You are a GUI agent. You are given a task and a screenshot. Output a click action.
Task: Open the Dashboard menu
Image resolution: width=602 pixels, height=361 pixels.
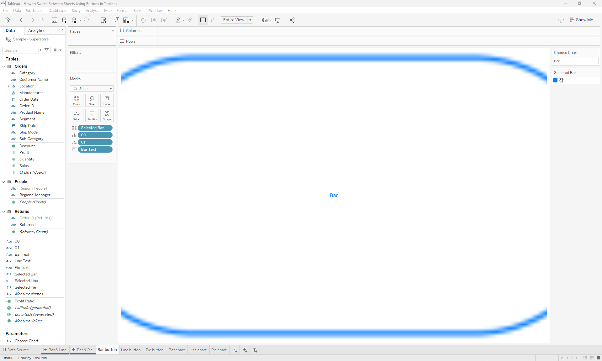[57, 10]
